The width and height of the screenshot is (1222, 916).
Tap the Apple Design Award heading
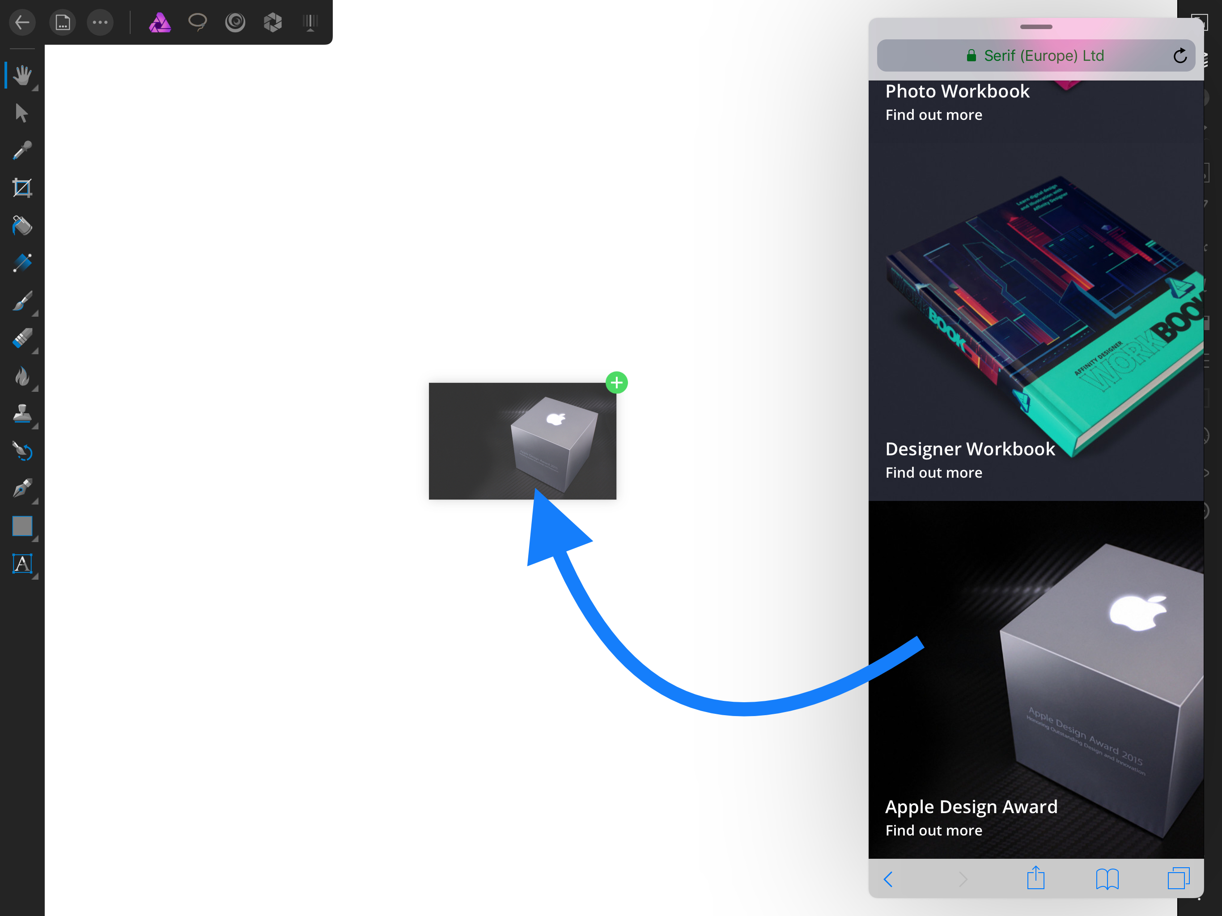[x=971, y=807]
